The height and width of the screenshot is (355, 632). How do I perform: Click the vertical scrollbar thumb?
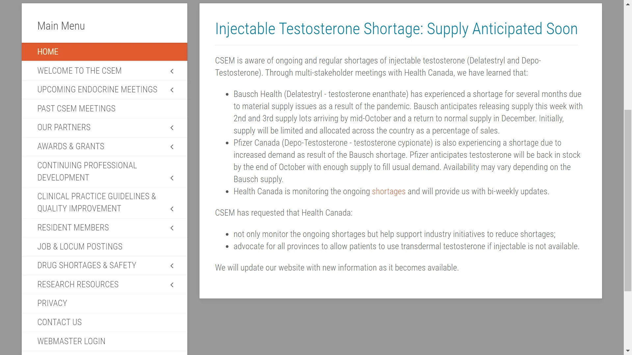628,201
